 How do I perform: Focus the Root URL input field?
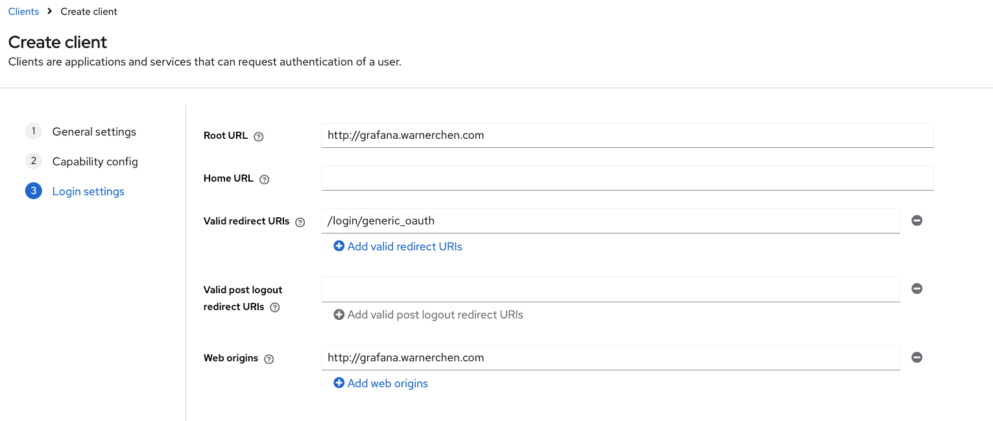627,136
